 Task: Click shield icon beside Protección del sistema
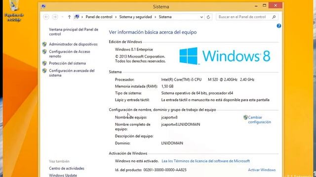pos(44,63)
